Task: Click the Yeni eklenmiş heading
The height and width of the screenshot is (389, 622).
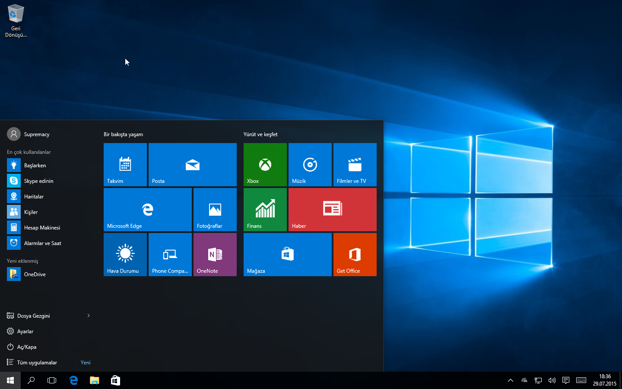Action: [x=22, y=261]
